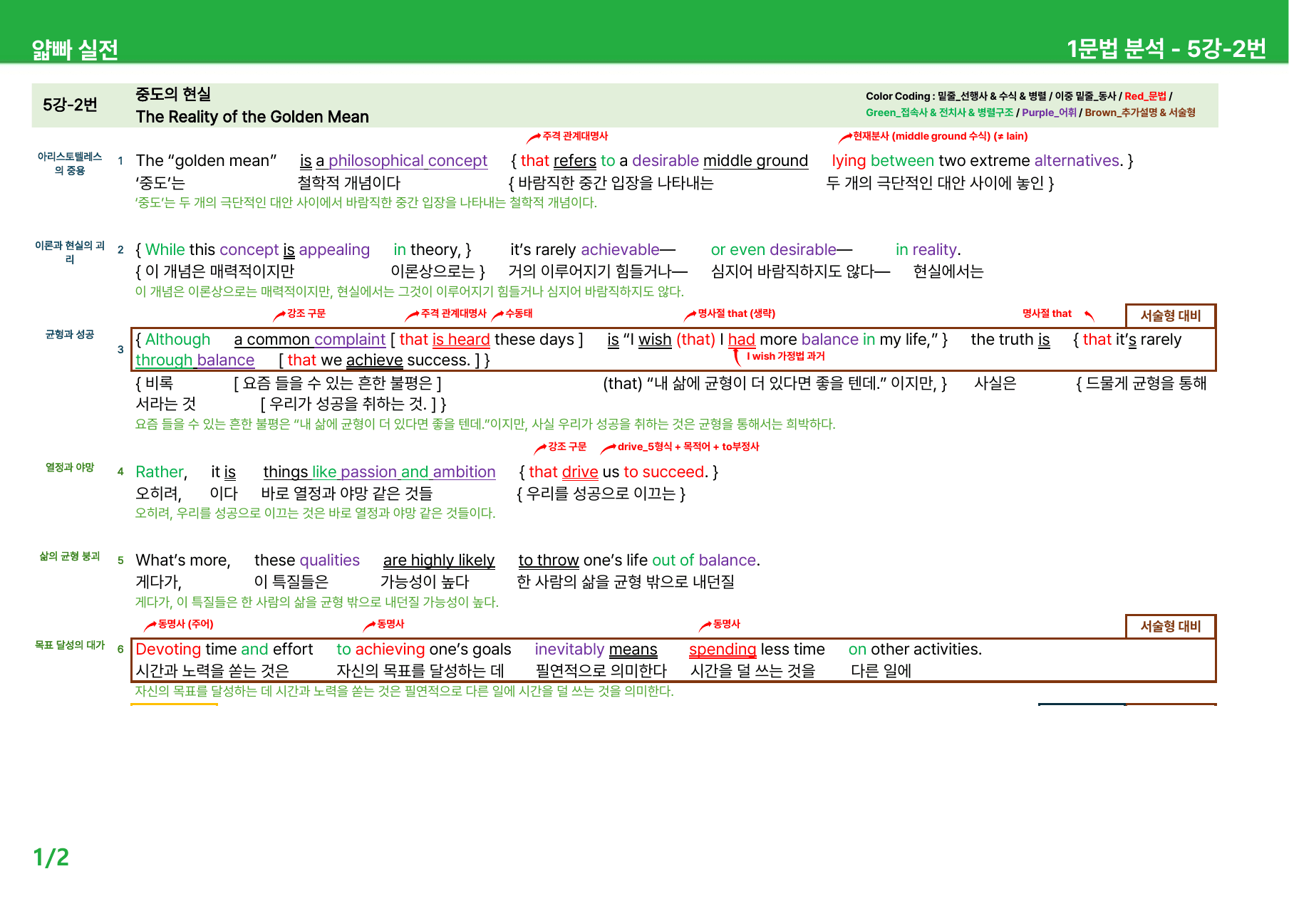
Task: Click the phrase 'that refers to a desirable middle ground'
Action: tap(664, 161)
